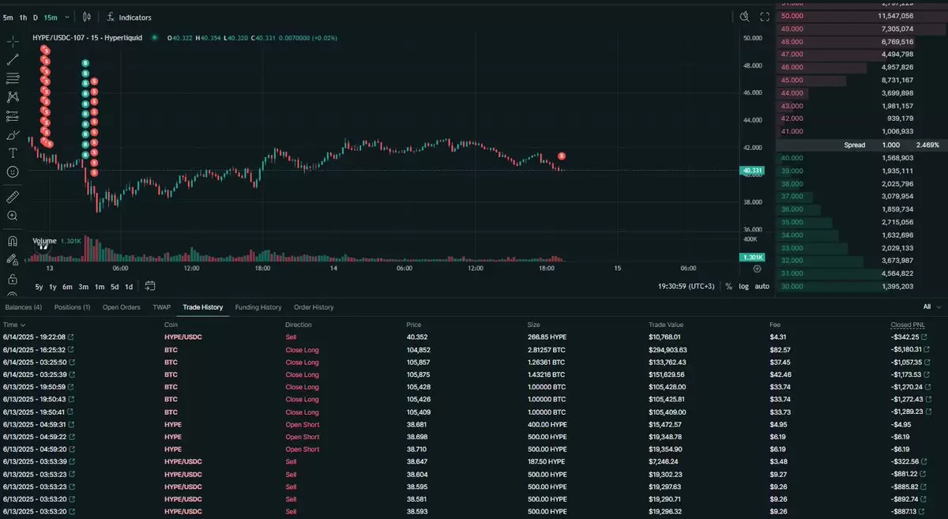This screenshot has width=948, height=519.
Task: Toggle percent price scale
Action: point(728,286)
